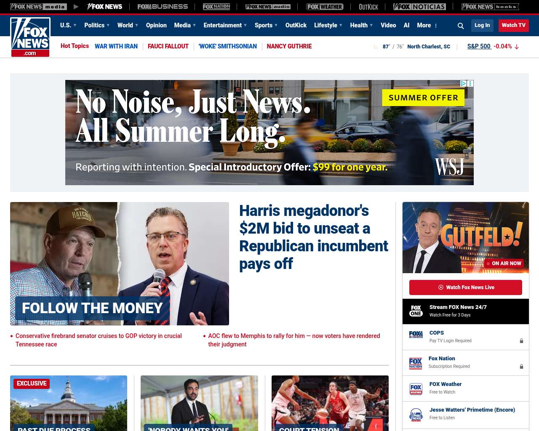Click the Fox News .com logo
Viewport: 539px width, 431px height.
30,37
